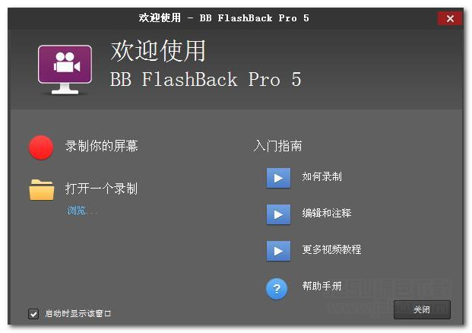Screen dimensions: 472x333
Task: Open the 帮助手册 help manual label
Action: point(322,286)
